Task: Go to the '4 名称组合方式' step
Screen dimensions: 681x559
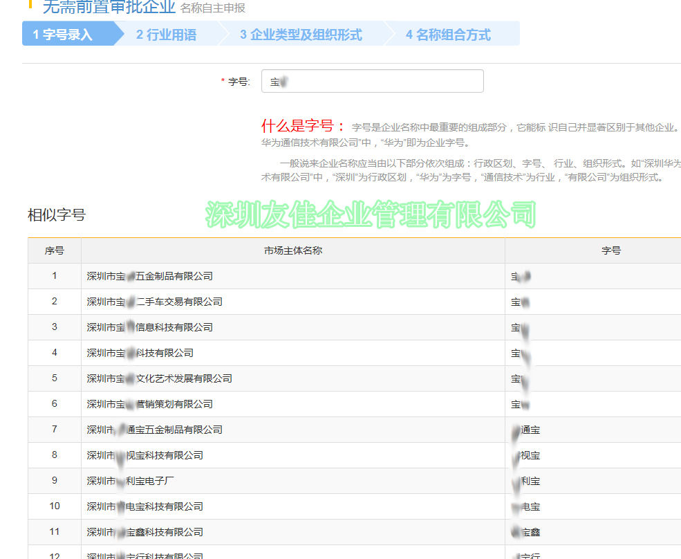Action: coord(448,35)
